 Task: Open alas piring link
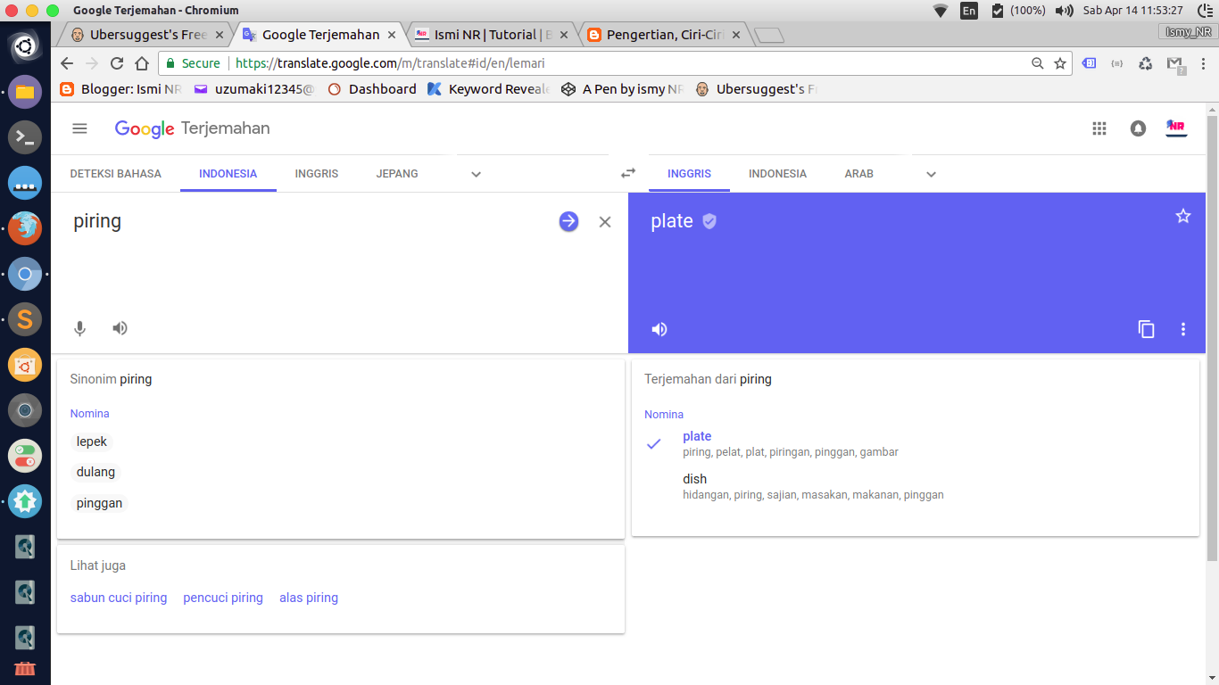[309, 598]
